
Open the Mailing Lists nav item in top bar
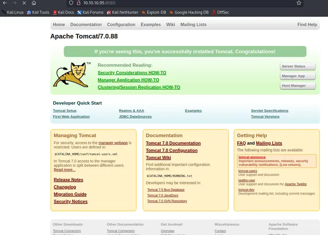tap(193, 24)
